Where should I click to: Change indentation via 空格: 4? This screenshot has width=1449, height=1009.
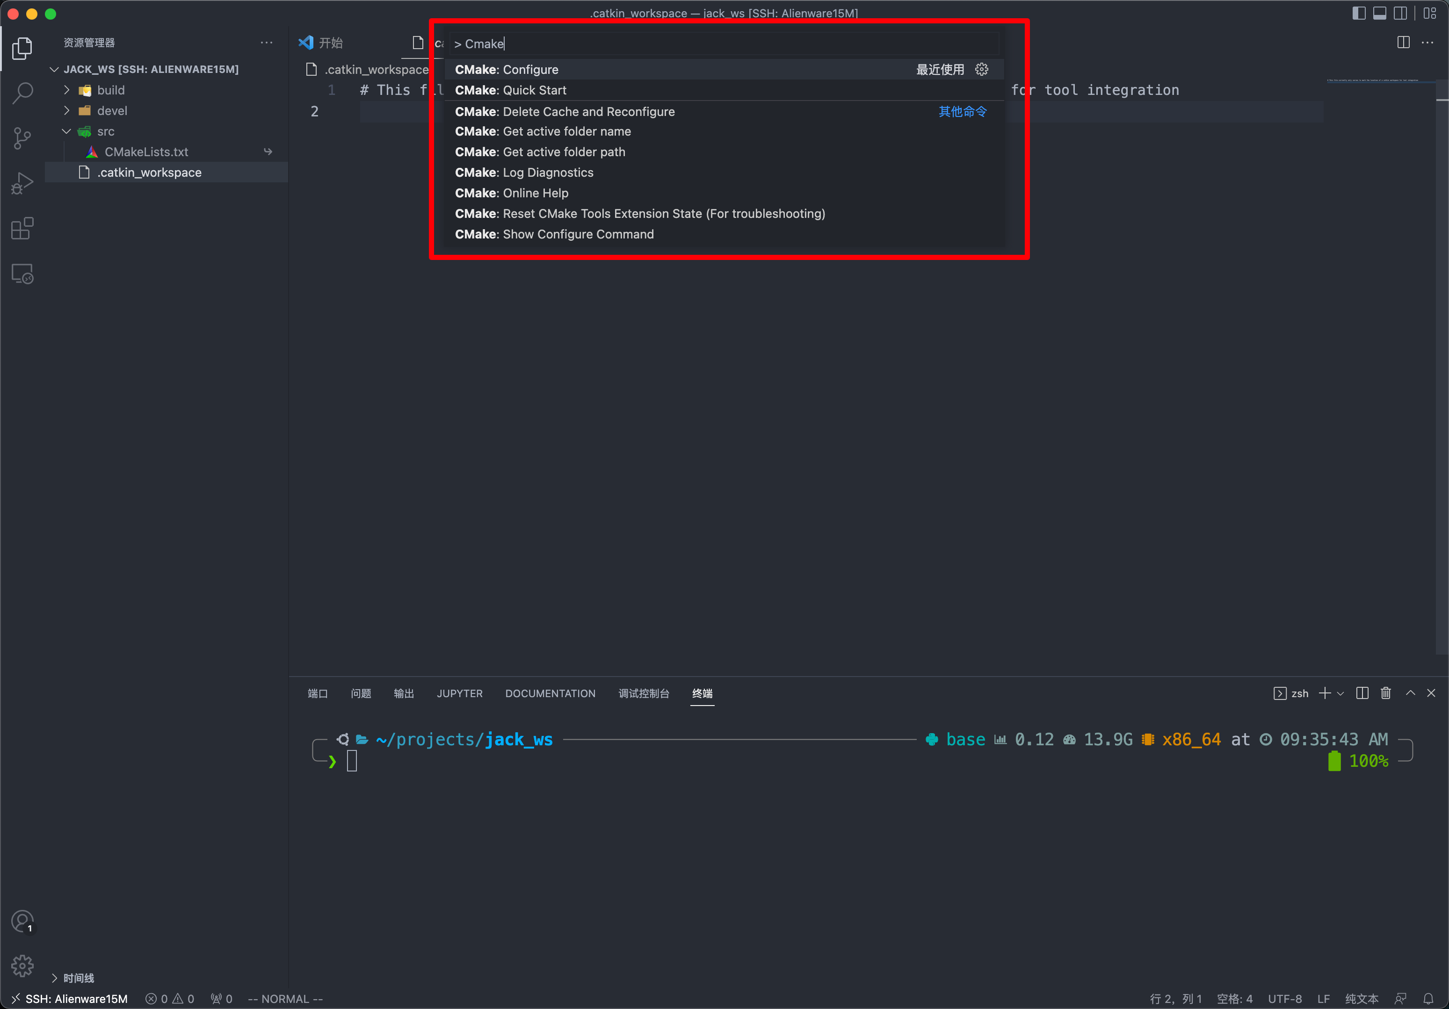(1234, 999)
